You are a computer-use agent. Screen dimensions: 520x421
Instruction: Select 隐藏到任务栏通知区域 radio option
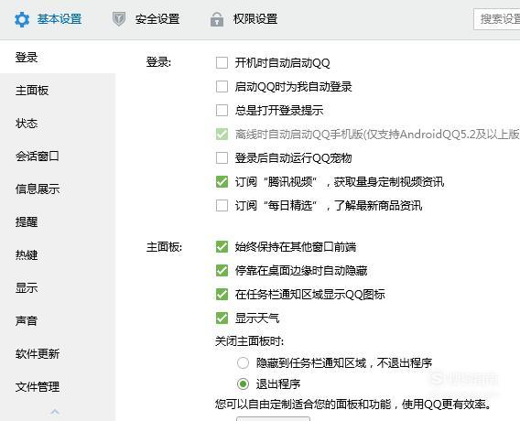pyautogui.click(x=244, y=363)
